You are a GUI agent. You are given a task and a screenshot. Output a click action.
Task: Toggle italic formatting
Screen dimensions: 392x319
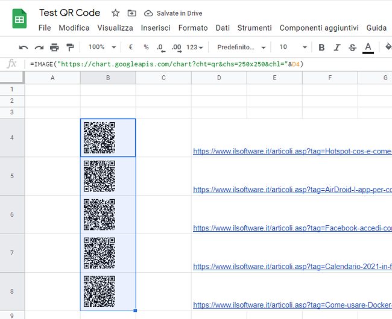click(337, 47)
